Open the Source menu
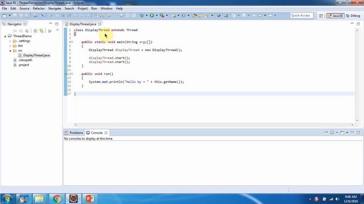Screen dimensions: 364x204 click(x=24, y=8)
